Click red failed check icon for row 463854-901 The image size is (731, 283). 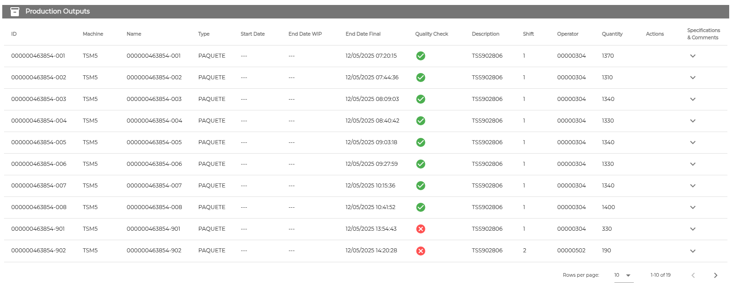click(421, 229)
